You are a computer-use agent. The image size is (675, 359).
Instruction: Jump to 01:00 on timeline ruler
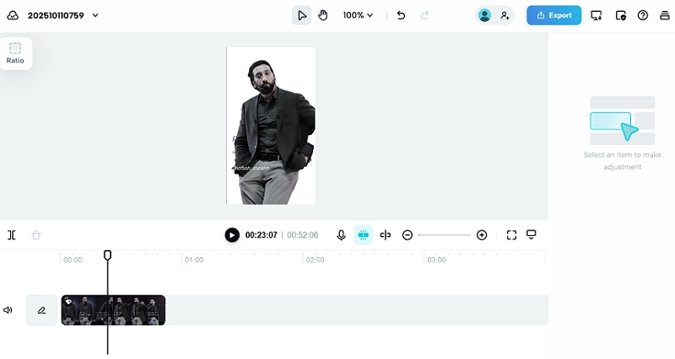click(194, 260)
